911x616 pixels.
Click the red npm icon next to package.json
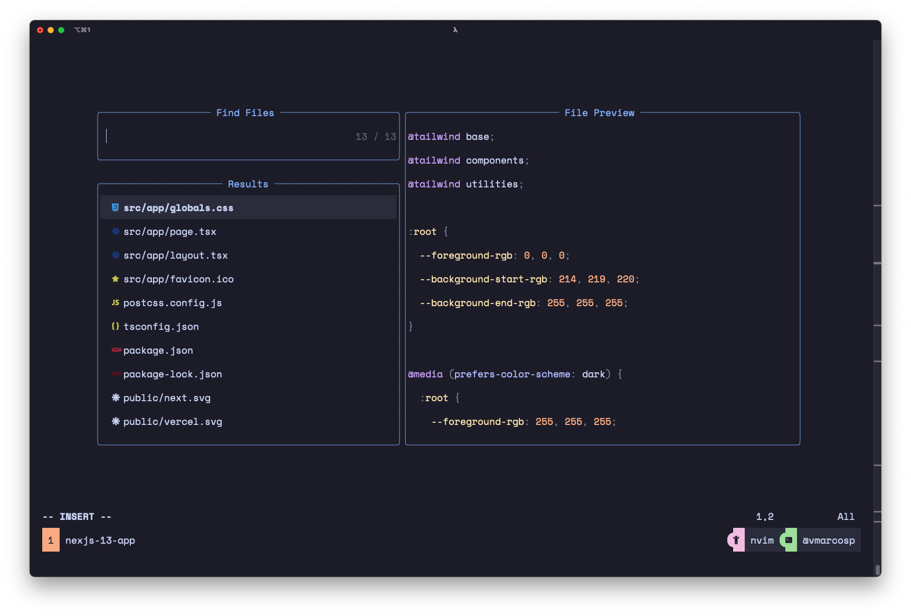[x=116, y=350]
